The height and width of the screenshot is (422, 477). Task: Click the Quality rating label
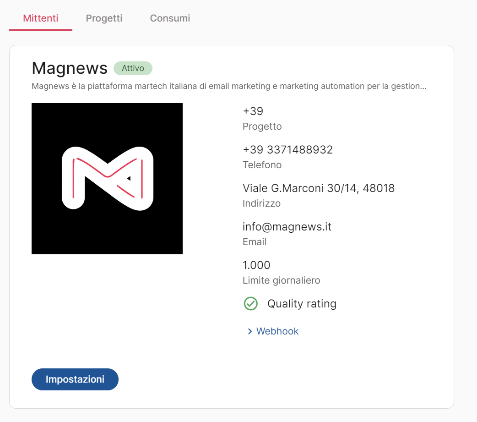pyautogui.click(x=302, y=304)
